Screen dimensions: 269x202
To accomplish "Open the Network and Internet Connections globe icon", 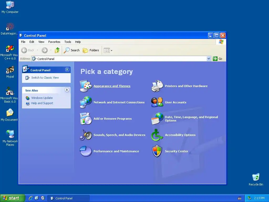I will tap(86, 102).
